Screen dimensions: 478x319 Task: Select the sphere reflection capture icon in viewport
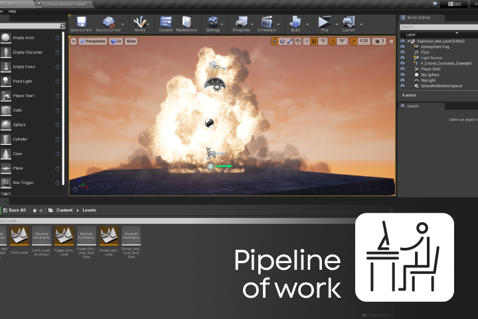point(209,123)
